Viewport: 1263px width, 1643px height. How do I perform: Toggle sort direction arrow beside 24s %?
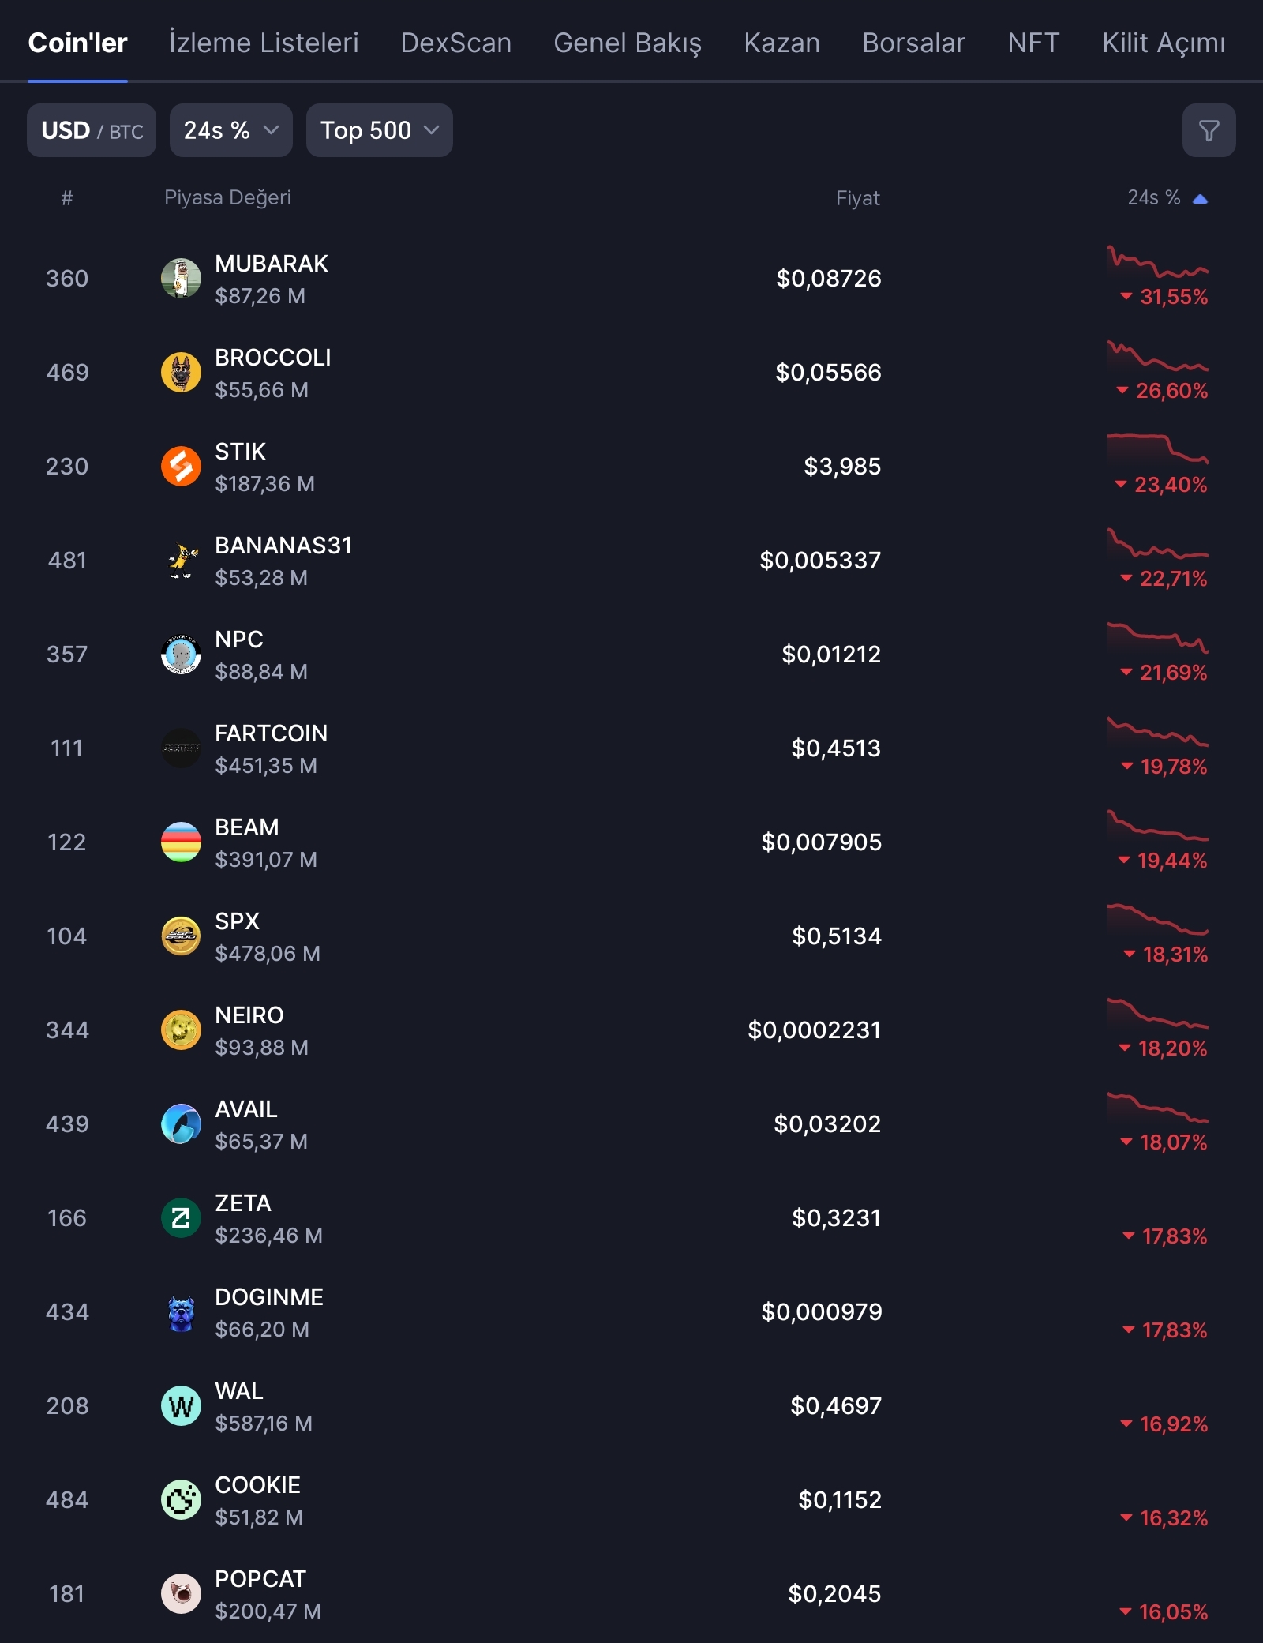[x=1200, y=199]
